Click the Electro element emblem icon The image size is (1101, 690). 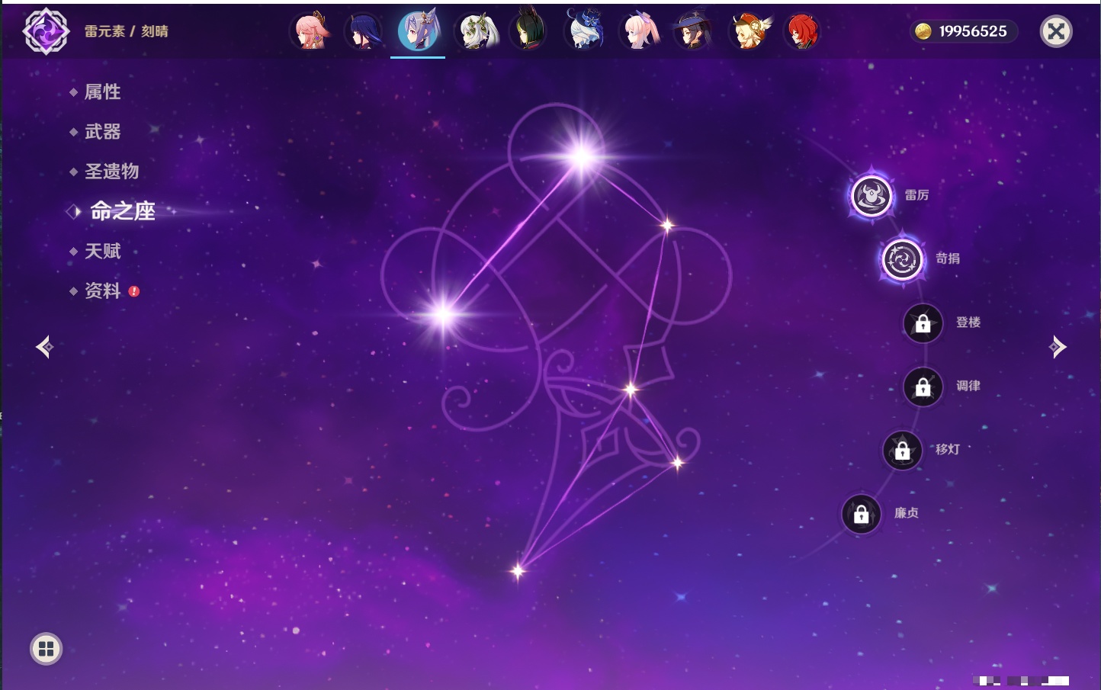(46, 31)
